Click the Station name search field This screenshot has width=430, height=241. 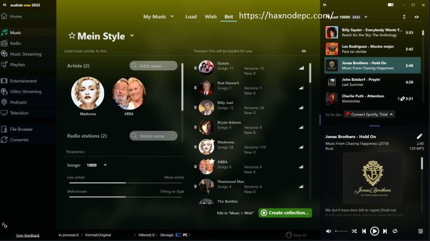(x=153, y=135)
